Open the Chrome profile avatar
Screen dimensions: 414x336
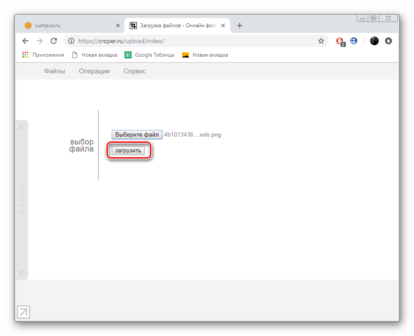coord(374,41)
